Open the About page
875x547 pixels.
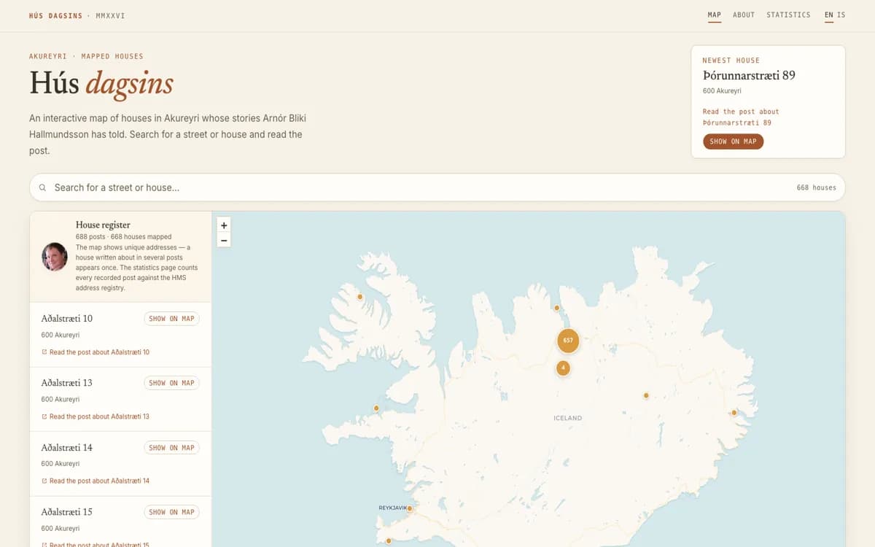744,15
